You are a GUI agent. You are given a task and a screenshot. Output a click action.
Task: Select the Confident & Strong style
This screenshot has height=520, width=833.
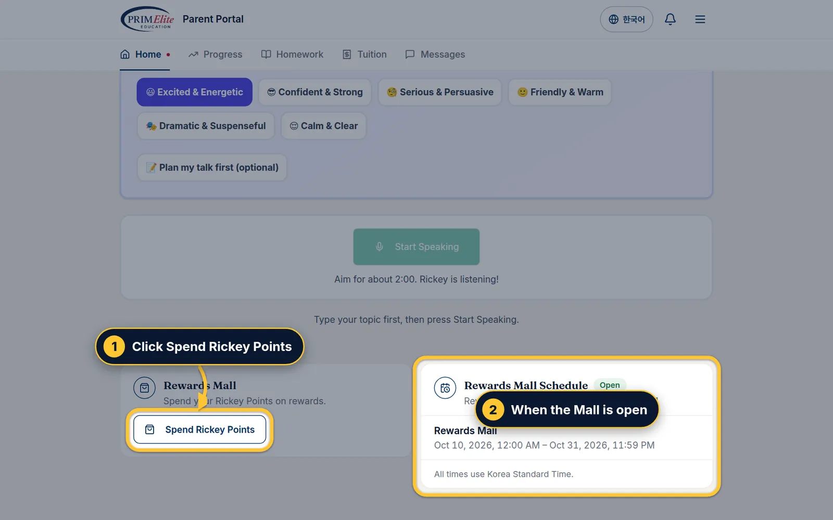click(x=315, y=92)
